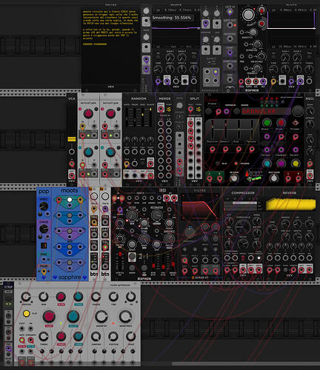The image size is (320, 370).
Task: Click the SPEED knob on the pop module
Action: tap(44, 206)
